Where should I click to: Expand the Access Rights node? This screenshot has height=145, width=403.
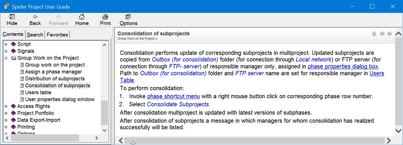point(6,106)
